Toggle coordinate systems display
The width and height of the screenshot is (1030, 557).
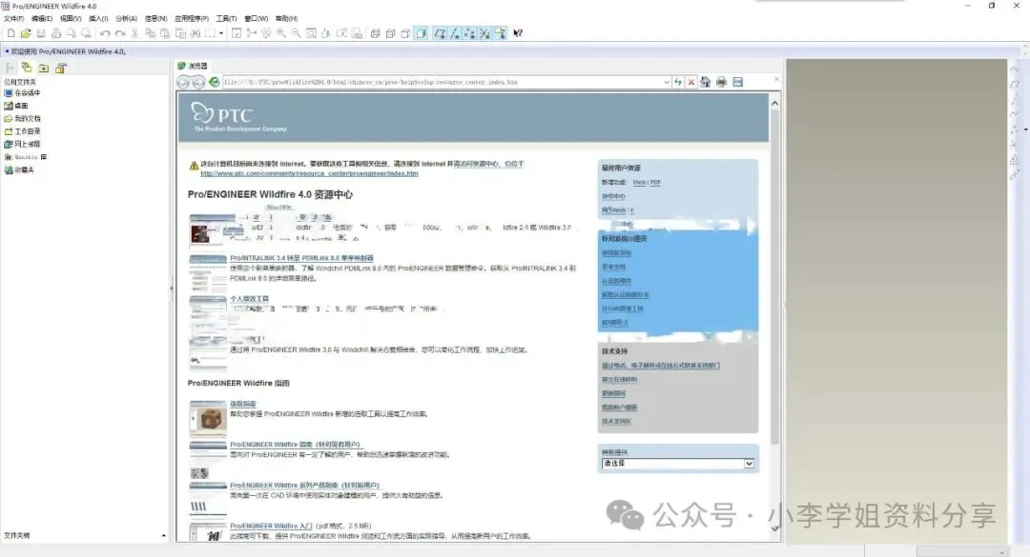[x=484, y=32]
